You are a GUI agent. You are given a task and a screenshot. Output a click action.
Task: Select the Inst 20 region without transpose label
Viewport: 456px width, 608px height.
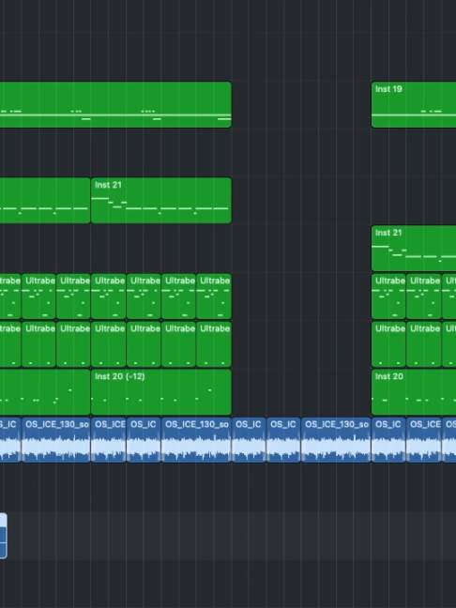[414, 392]
